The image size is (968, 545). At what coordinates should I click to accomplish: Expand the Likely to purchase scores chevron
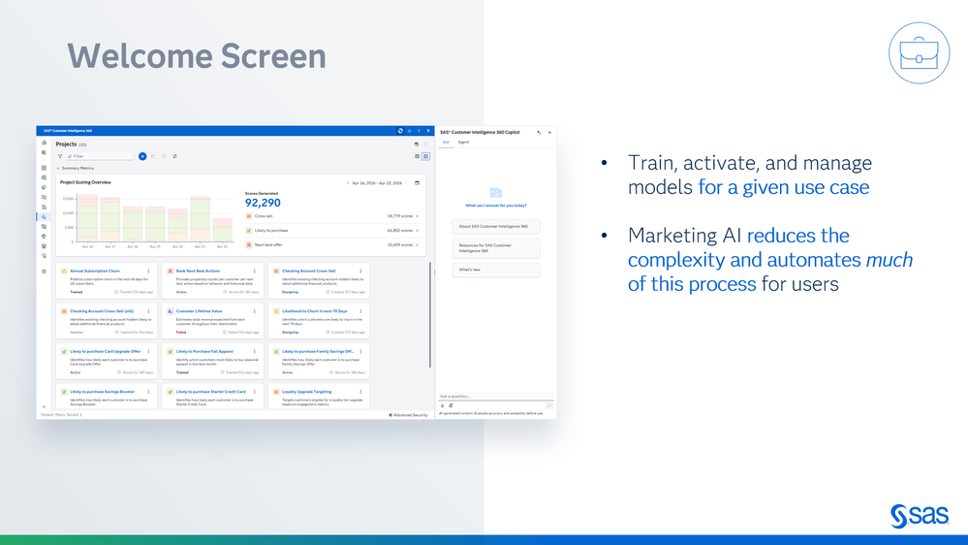(418, 231)
